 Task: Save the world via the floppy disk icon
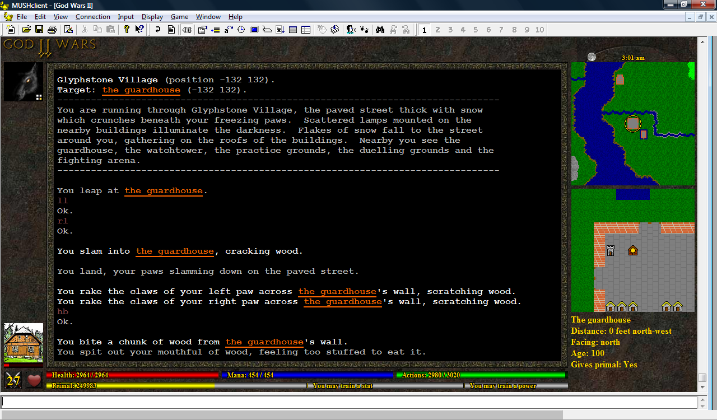39,30
